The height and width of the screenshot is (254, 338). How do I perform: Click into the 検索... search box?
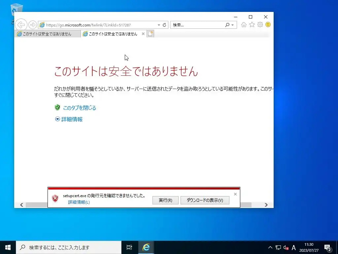tap(198, 25)
